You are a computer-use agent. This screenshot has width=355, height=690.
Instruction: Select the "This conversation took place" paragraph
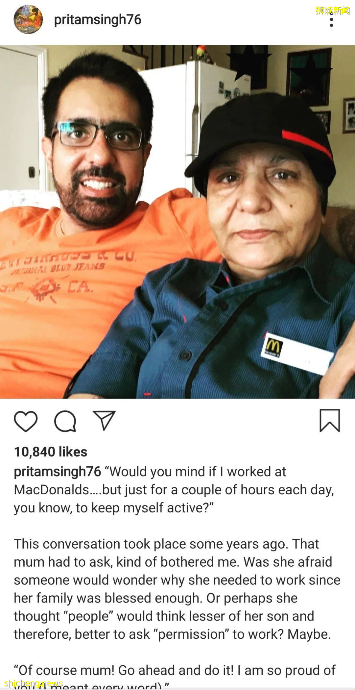177,589
